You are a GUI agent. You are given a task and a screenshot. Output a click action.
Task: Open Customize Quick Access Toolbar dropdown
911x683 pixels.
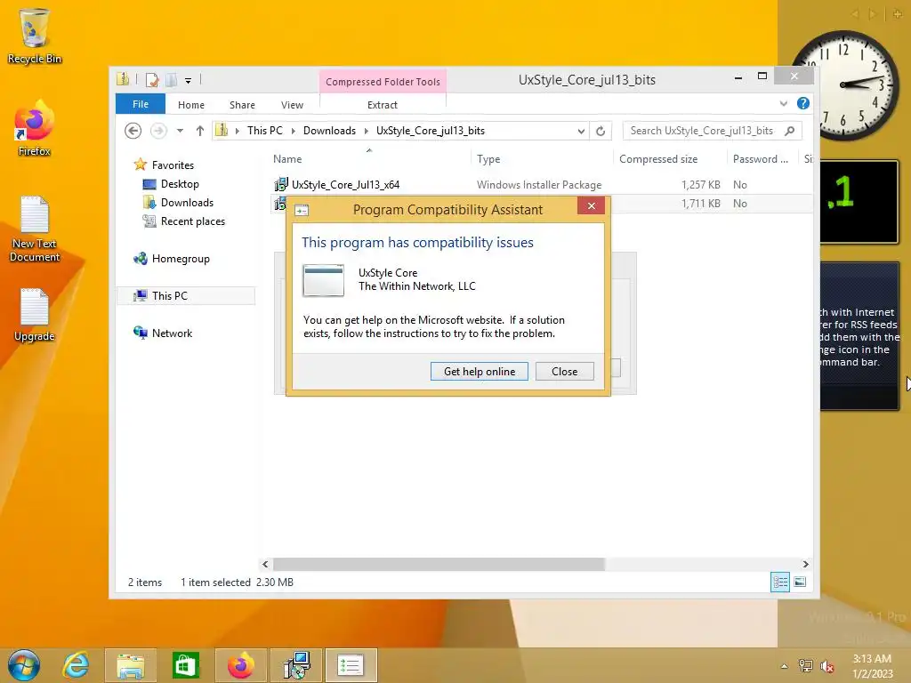point(189,81)
